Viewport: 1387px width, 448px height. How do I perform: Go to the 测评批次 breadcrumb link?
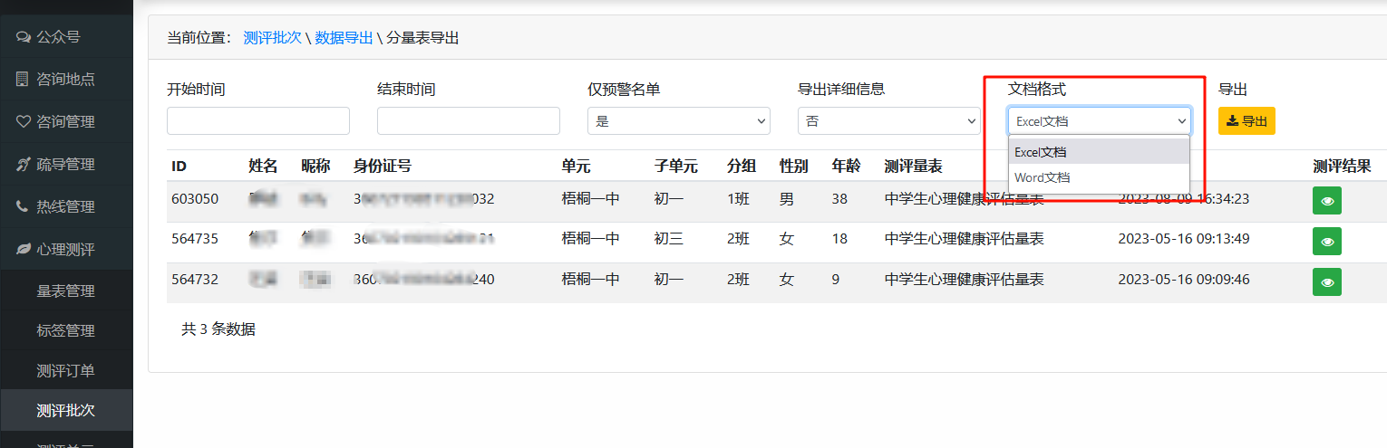click(x=273, y=37)
